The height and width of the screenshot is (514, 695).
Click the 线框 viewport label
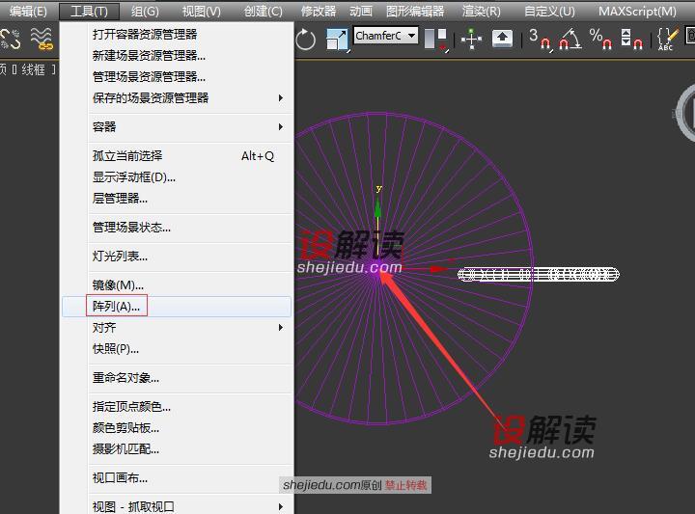(x=33, y=69)
